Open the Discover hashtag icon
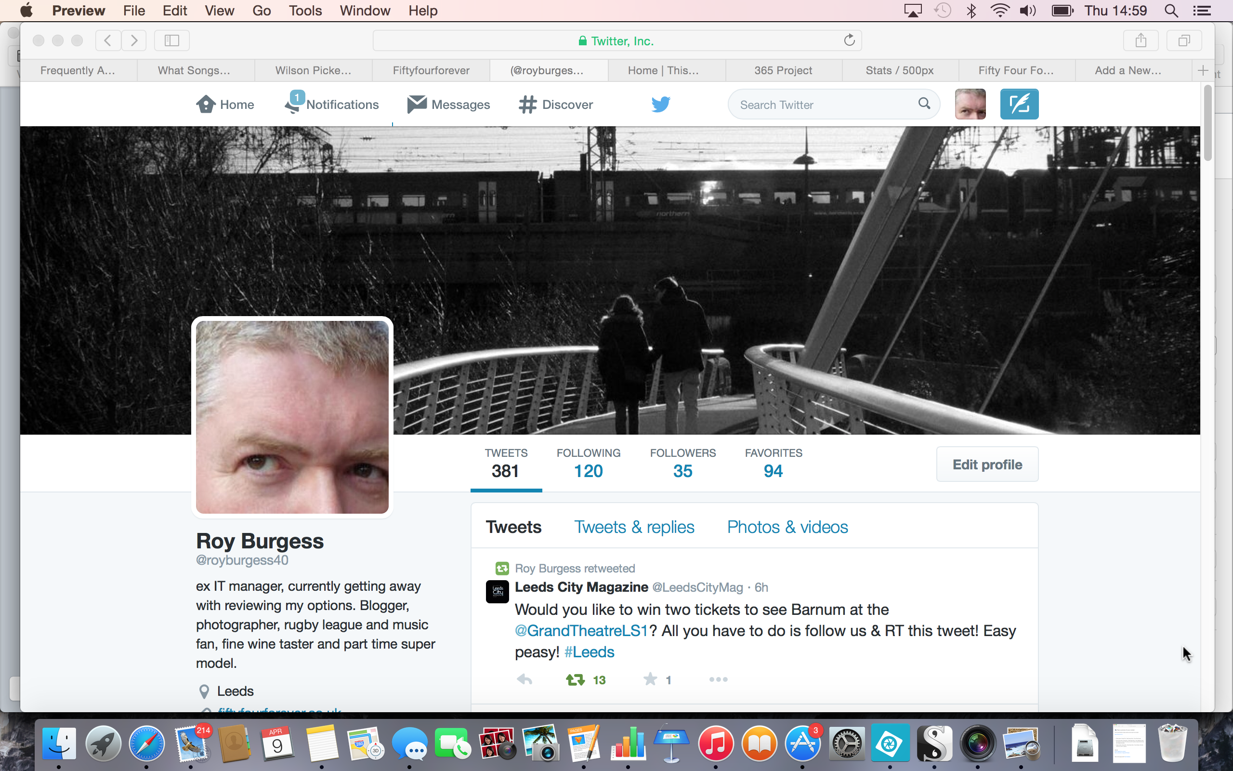 click(x=527, y=105)
